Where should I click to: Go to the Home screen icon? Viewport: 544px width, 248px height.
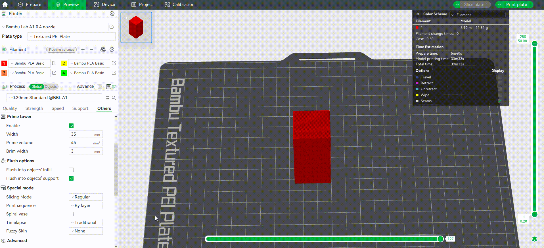5,5
